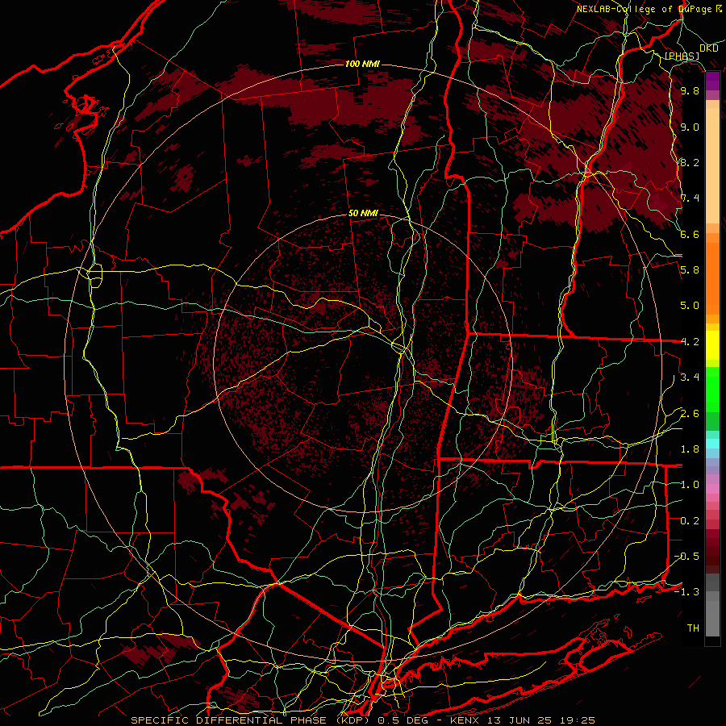Click the 9.8 scale value
726x726 pixels.
point(690,90)
